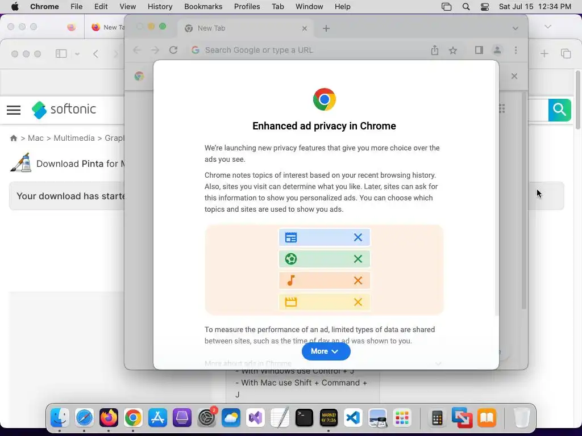Open the File menu
Screen dimensions: 582x436
pos(77,7)
